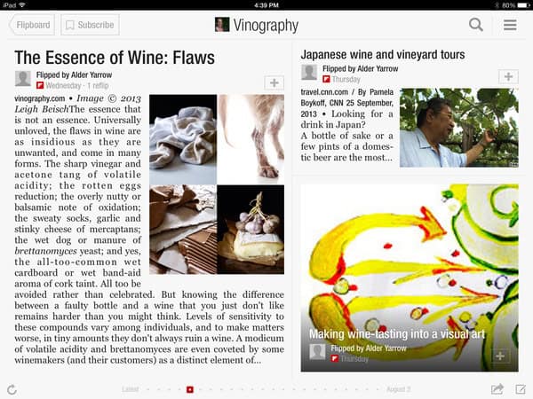Tap plus icon on wine-tasting visual art
This screenshot has height=399, width=533.
point(499,356)
